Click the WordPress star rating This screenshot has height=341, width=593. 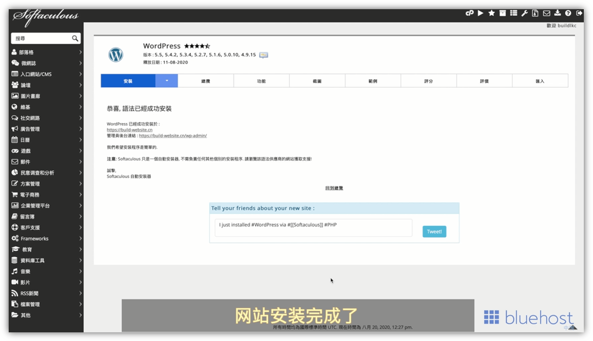197,46
